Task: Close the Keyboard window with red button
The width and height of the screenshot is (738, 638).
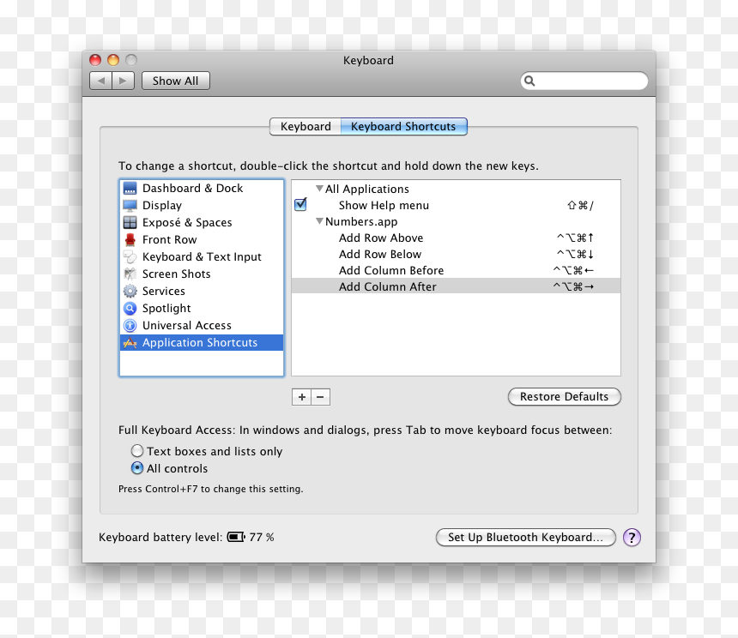Action: [95, 60]
